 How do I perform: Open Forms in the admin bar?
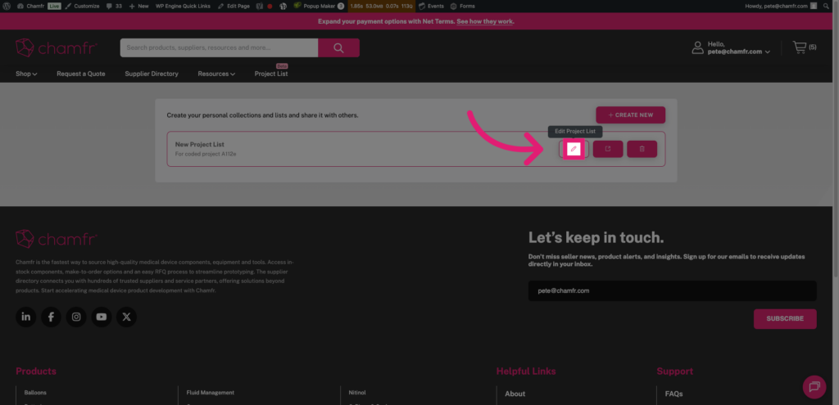(463, 6)
